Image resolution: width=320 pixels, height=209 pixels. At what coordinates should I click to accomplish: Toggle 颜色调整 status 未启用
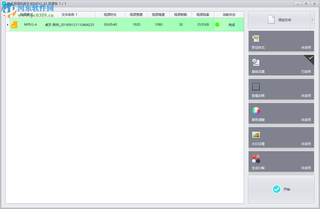coord(306,120)
